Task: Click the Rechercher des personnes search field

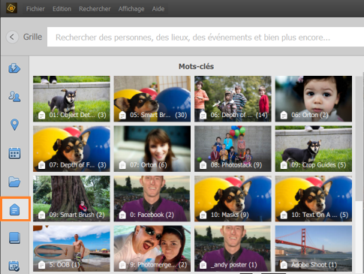Action: tap(206, 37)
